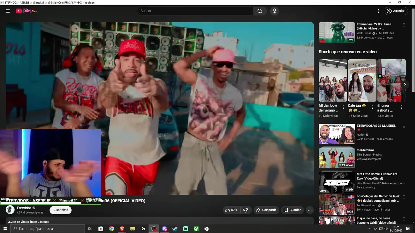415x233 pixels.
Task: Focus the Buscar search field
Action: [195, 11]
